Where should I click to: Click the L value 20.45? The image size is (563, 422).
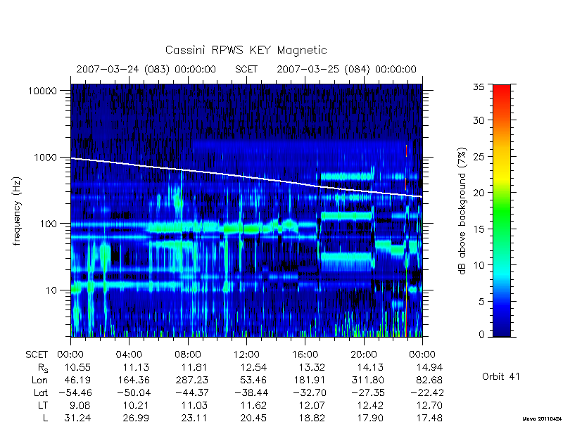253,418
